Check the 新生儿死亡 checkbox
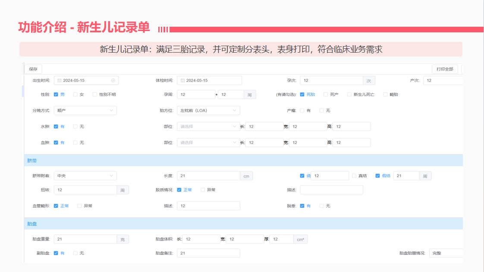This screenshot has width=484, height=272. tap(349, 94)
